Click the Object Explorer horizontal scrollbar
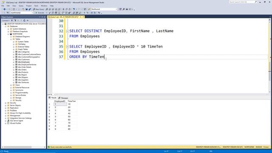 17,147
